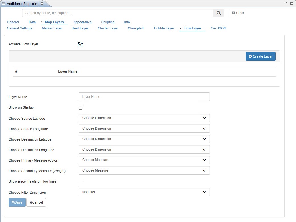296x222 pixels.
Task: Select the Scripting tab
Action: (108, 22)
